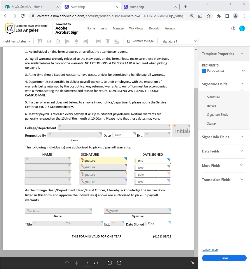Image resolution: width=250 pixels, height=269 pixels.
Task: Open the Groups menu item
Action: (x=170, y=28)
